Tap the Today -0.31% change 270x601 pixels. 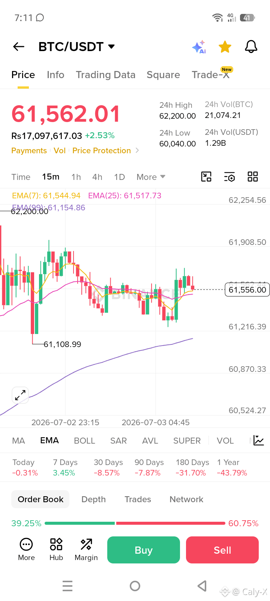pyautogui.click(x=25, y=468)
